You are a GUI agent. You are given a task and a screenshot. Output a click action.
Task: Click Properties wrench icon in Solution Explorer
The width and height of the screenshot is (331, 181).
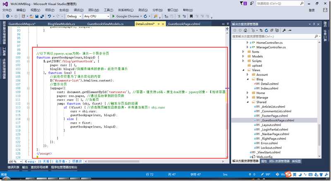pyautogui.click(x=284, y=31)
